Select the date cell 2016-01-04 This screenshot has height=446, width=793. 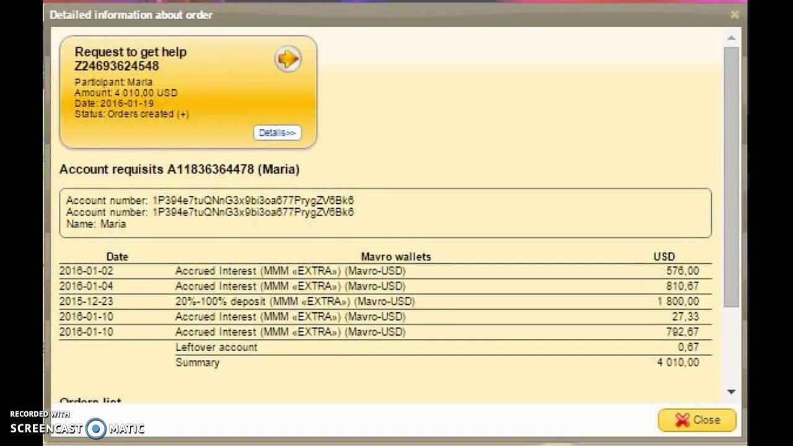click(x=86, y=286)
